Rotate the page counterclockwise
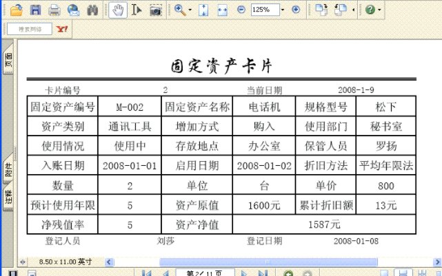The height and width of the screenshot is (276, 442). (341, 10)
